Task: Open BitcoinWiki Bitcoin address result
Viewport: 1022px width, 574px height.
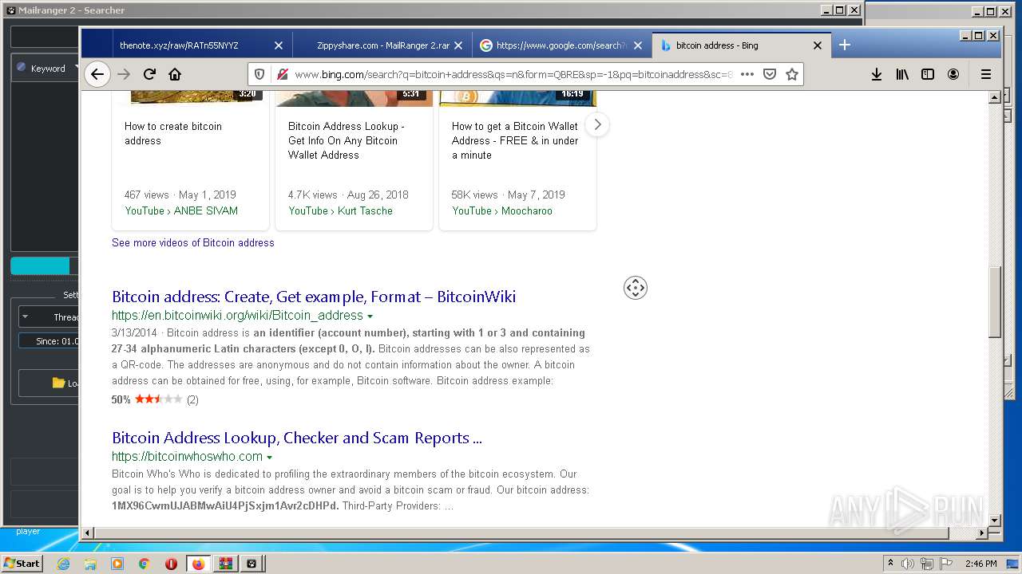Action: [x=314, y=297]
